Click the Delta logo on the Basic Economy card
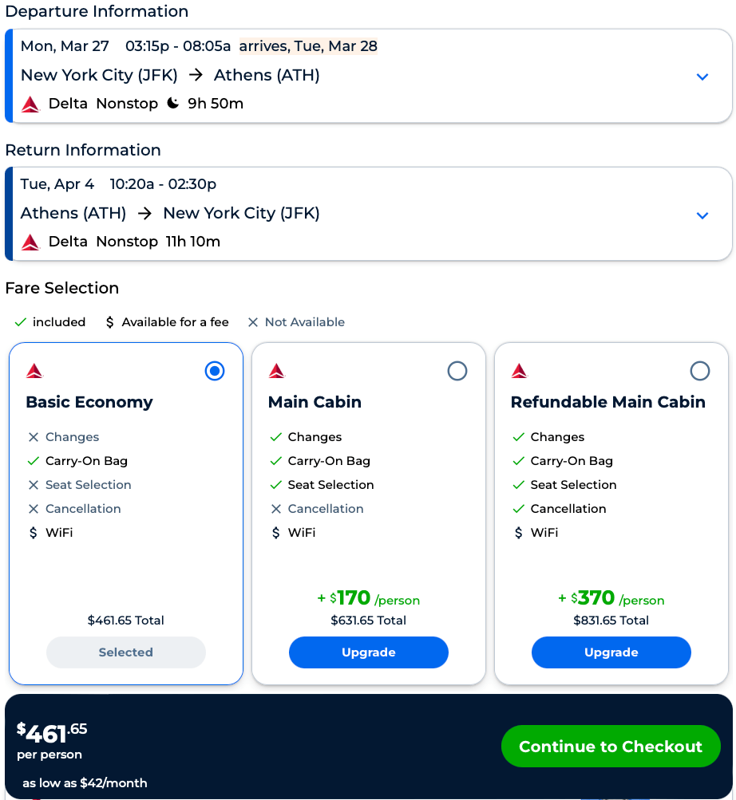 coord(33,370)
